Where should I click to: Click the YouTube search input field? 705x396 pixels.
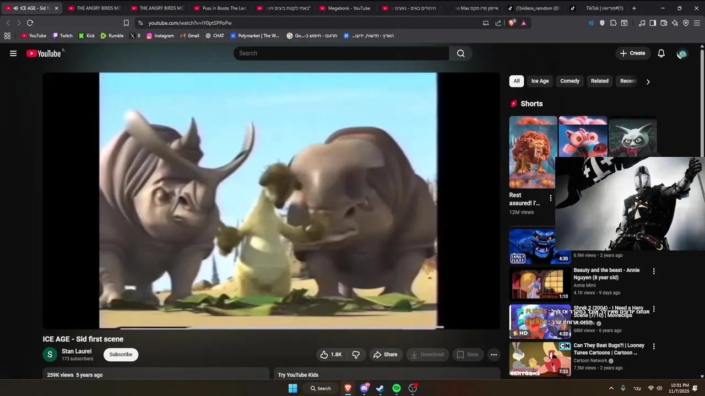coord(341,53)
